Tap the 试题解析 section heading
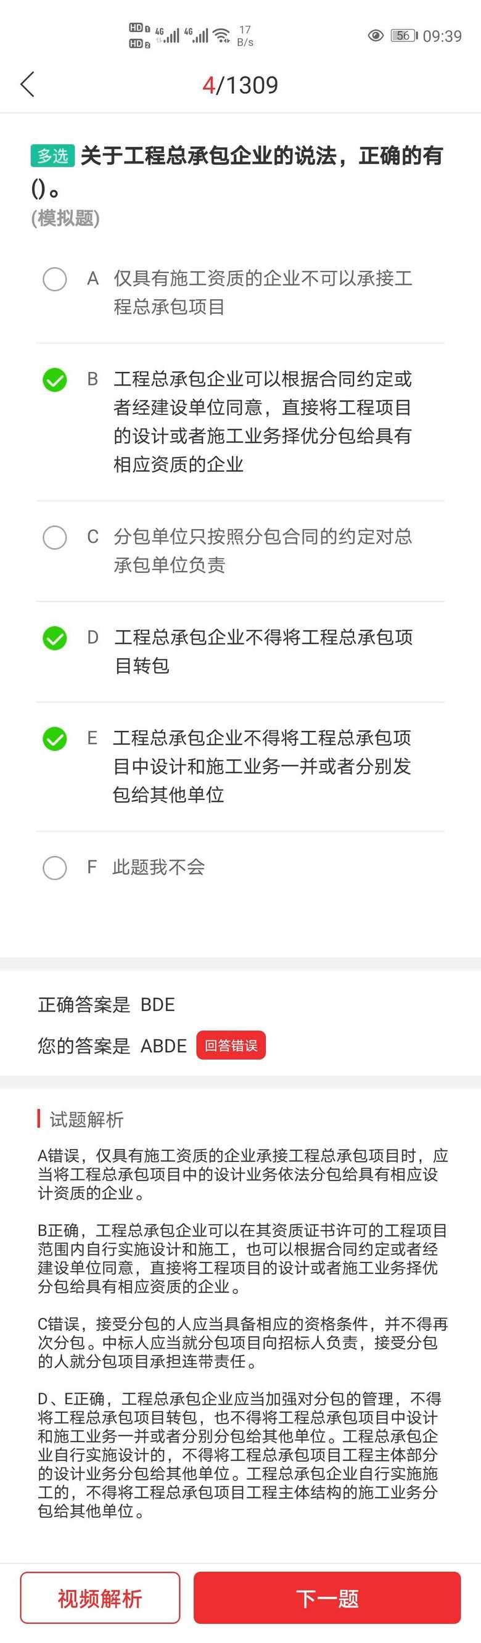481x1643 pixels. pyautogui.click(x=87, y=1119)
